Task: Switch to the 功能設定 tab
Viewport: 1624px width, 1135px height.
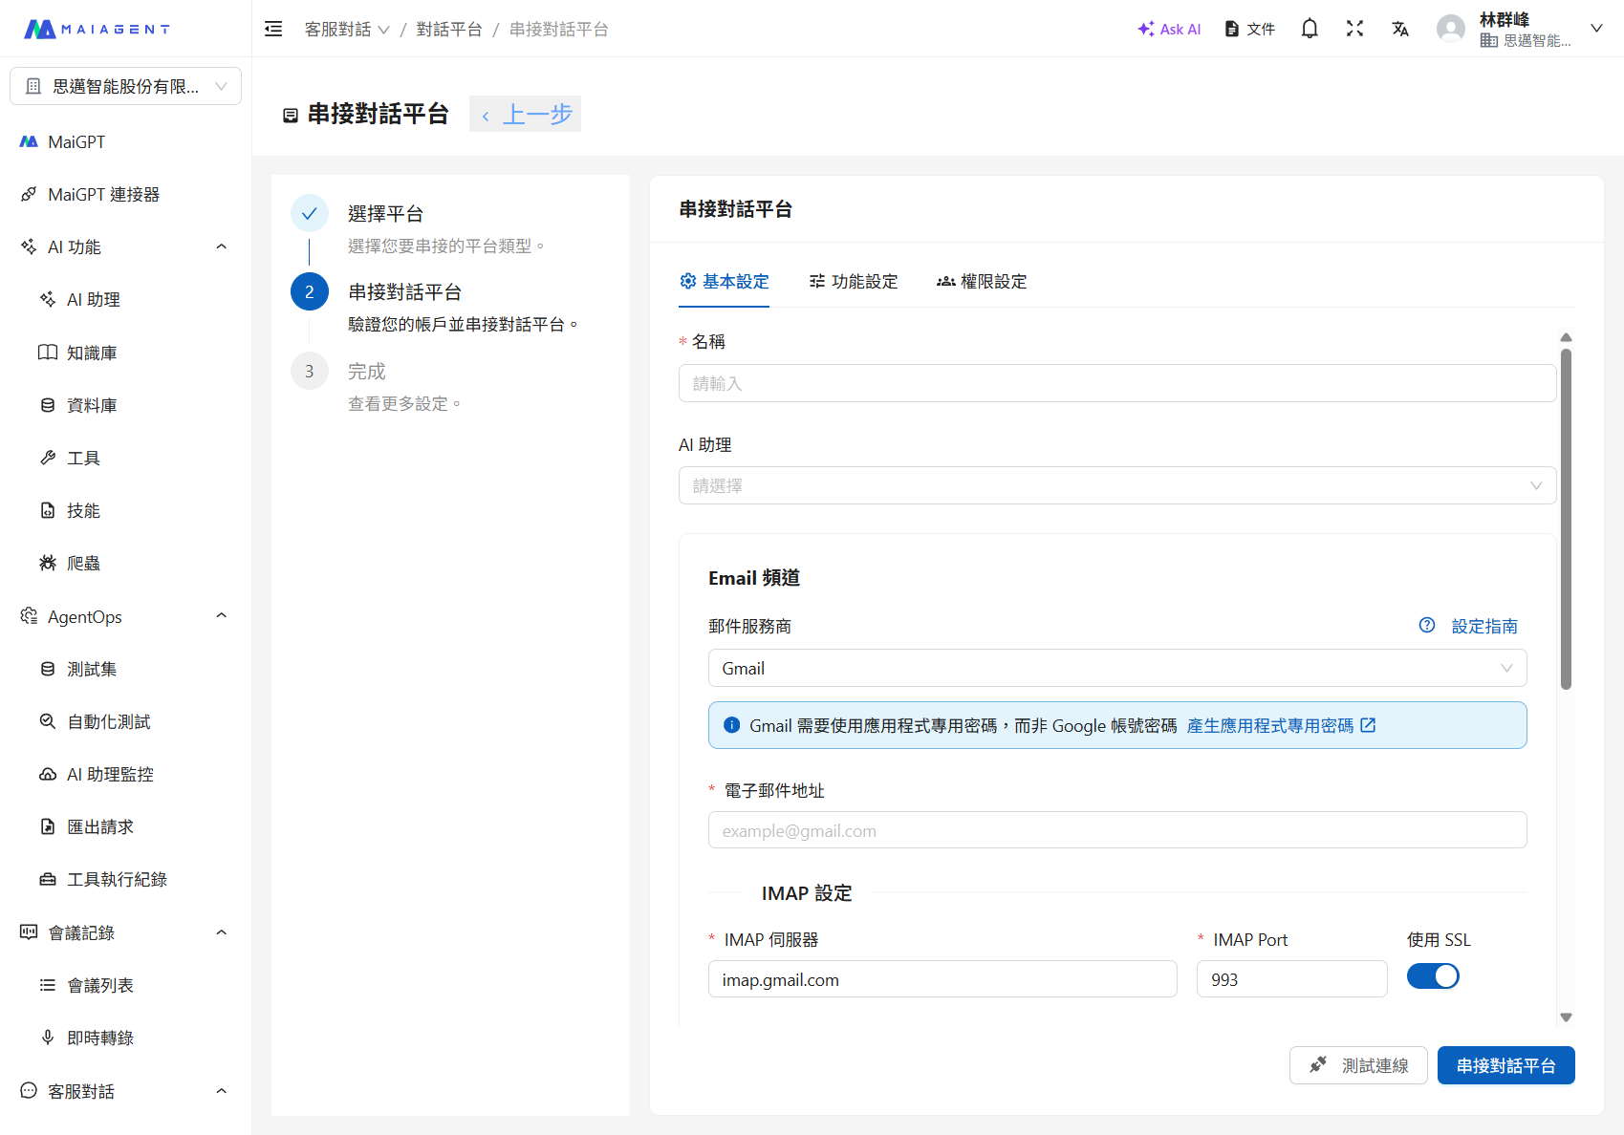Action: 854,282
